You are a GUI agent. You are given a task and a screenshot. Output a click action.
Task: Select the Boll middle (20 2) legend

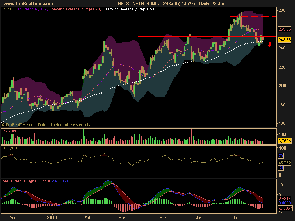point(32,9)
